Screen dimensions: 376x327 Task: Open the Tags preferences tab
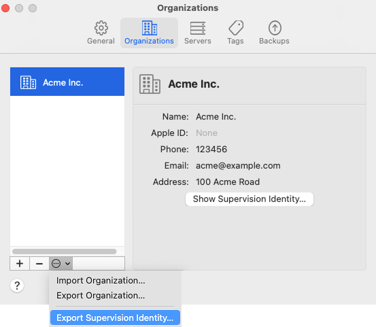coord(235,33)
